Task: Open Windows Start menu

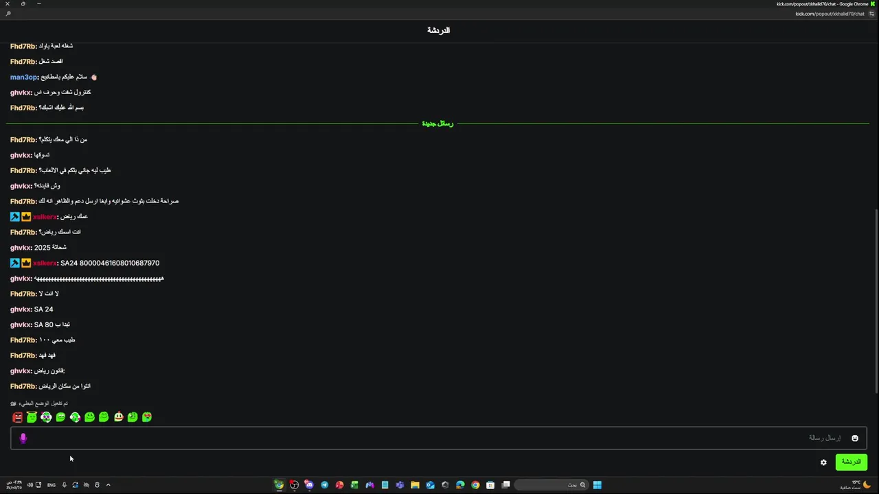Action: click(597, 485)
